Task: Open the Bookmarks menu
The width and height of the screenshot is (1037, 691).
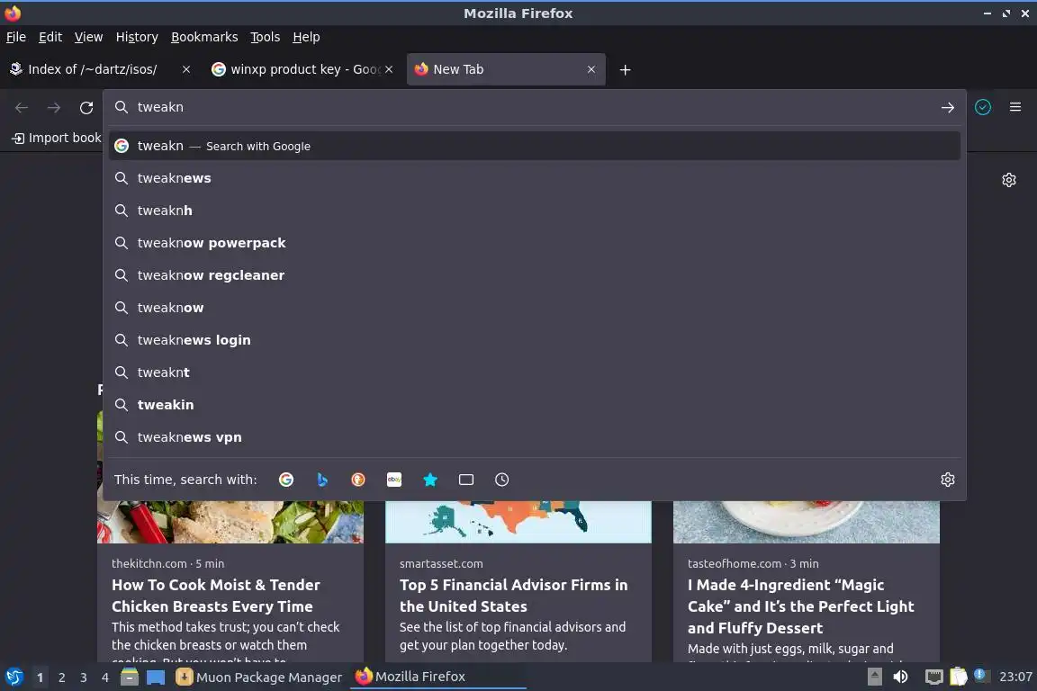Action: [204, 37]
